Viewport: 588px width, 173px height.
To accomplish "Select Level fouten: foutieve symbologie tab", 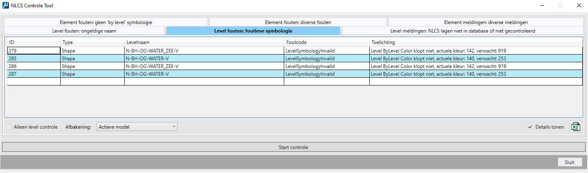I will [x=253, y=31].
